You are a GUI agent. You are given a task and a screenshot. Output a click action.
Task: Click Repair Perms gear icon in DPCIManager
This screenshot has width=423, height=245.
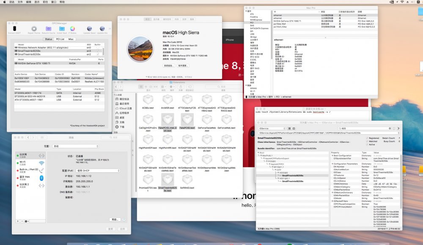pos(34,30)
